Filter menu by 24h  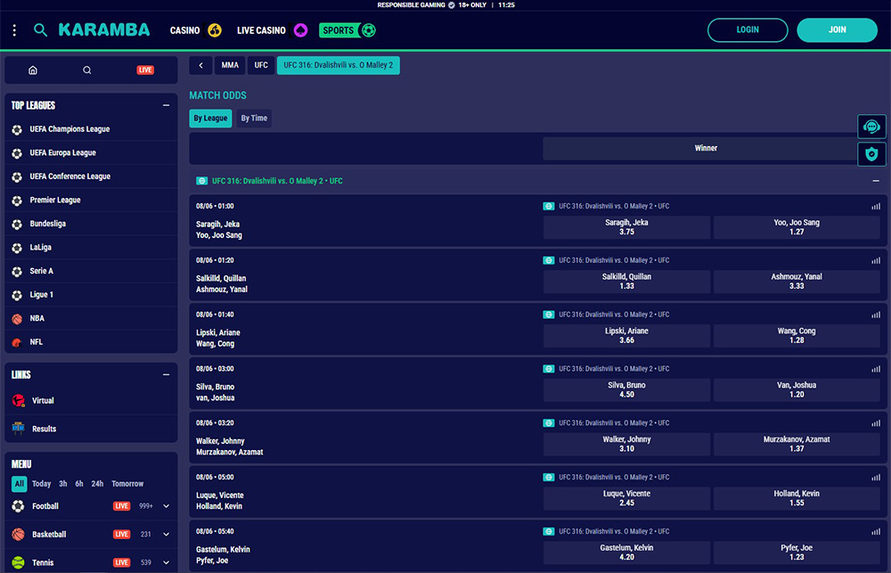(97, 484)
